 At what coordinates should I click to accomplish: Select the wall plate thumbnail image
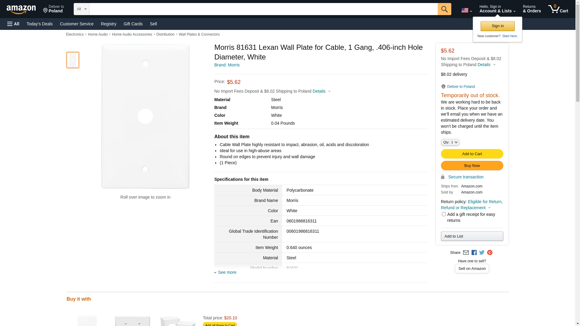tap(73, 60)
